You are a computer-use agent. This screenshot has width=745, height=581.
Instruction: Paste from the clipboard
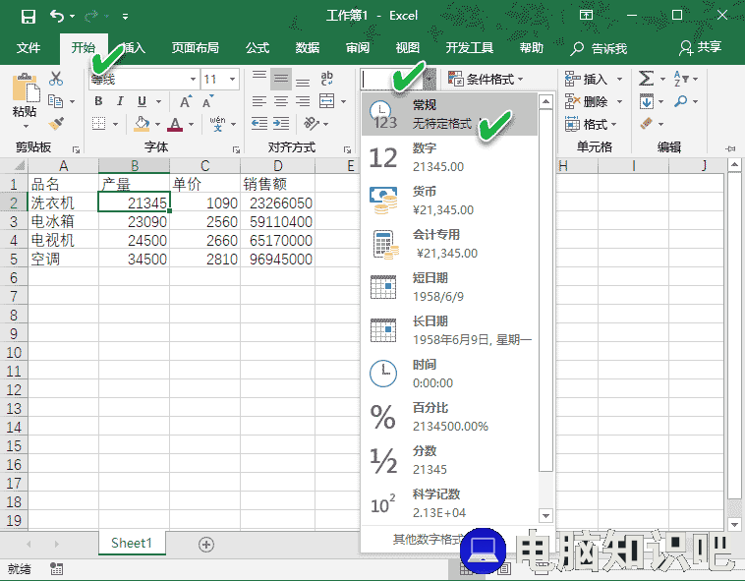pyautogui.click(x=26, y=87)
